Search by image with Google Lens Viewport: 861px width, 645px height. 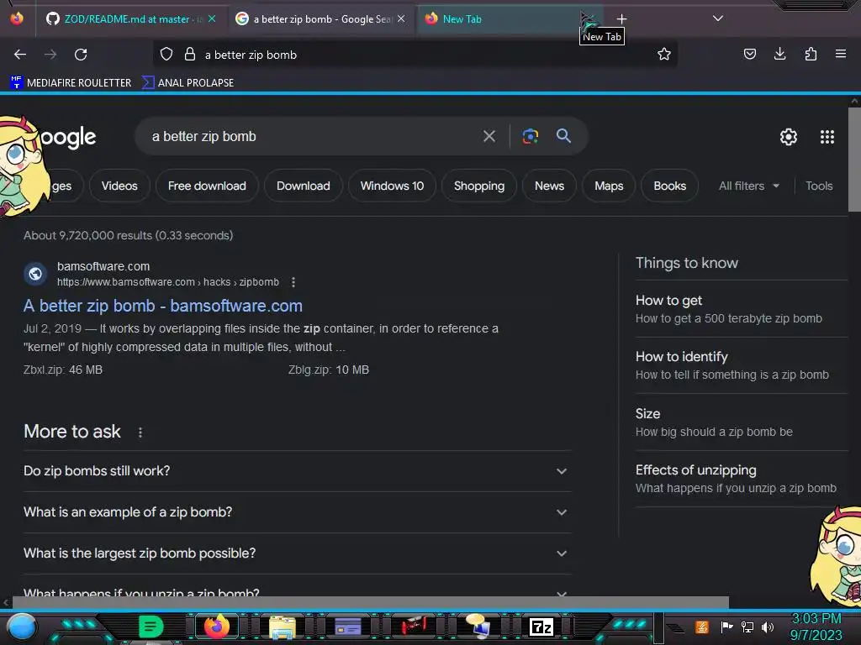(530, 136)
